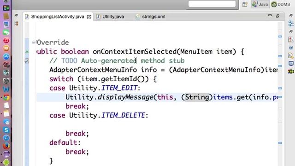This screenshot has width=295, height=166.
Task: Open Safari from the Dock
Action: pyautogui.click(x=6, y=138)
